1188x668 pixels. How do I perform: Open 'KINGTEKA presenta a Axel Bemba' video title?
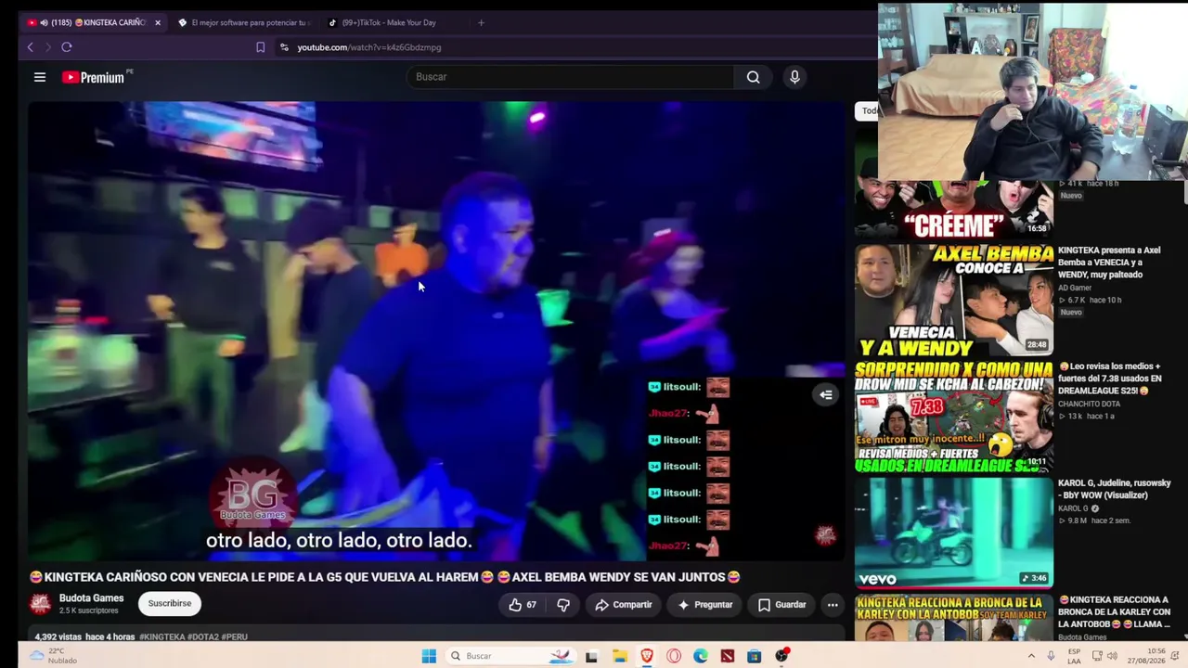(1109, 263)
